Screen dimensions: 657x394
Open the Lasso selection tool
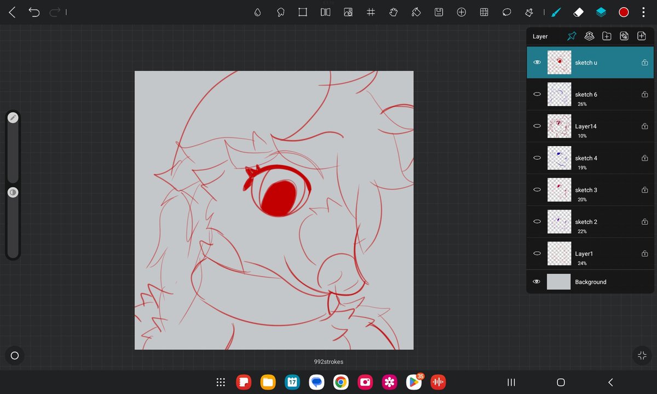click(280, 12)
